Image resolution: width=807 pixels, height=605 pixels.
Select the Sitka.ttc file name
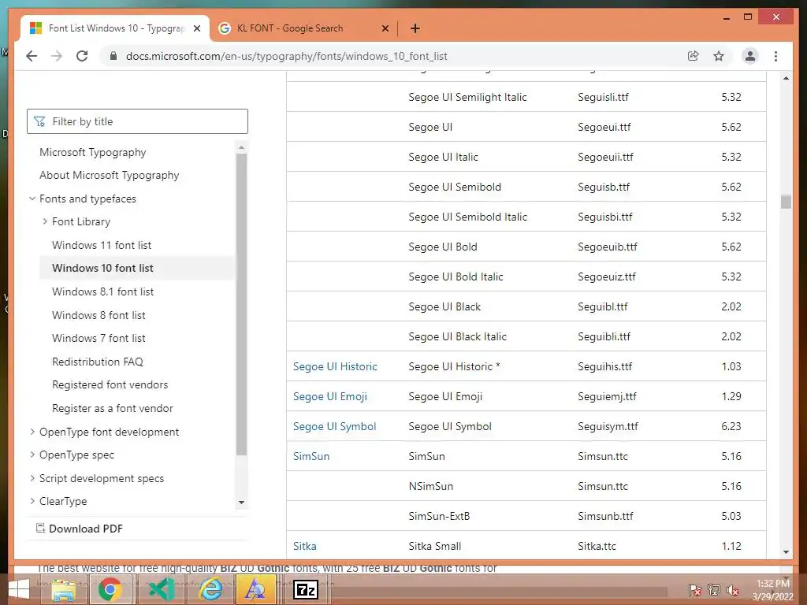[597, 547]
